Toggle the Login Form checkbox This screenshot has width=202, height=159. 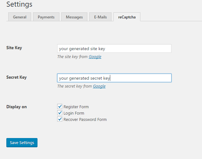[x=60, y=113]
